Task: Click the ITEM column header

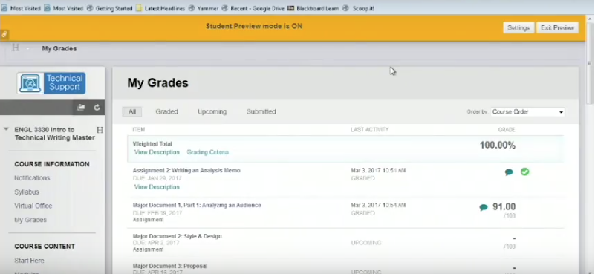Action: (138, 130)
